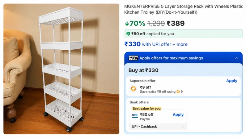246x138 pixels.
Task: Click the Best value for you tag
Action: [147, 108]
